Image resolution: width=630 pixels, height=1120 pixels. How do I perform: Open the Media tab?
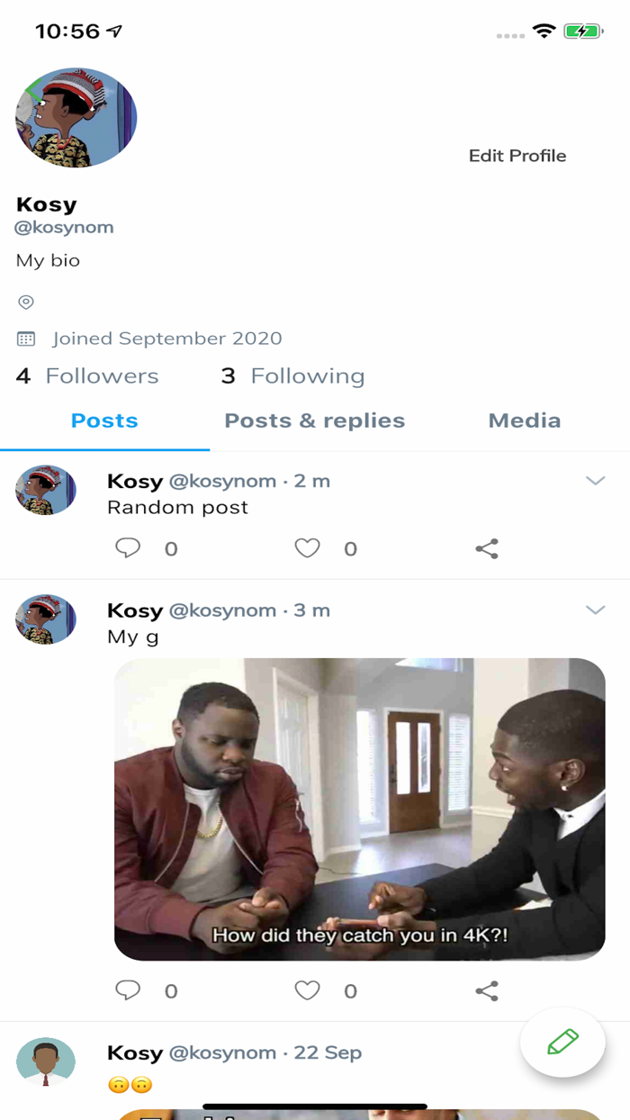[x=525, y=420]
